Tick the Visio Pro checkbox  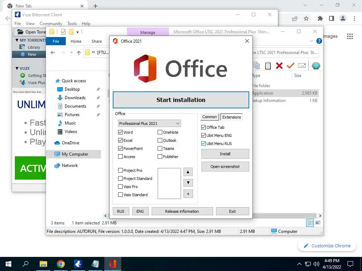tap(120, 187)
